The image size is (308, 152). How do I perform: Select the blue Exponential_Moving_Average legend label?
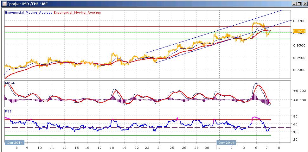coord(29,13)
